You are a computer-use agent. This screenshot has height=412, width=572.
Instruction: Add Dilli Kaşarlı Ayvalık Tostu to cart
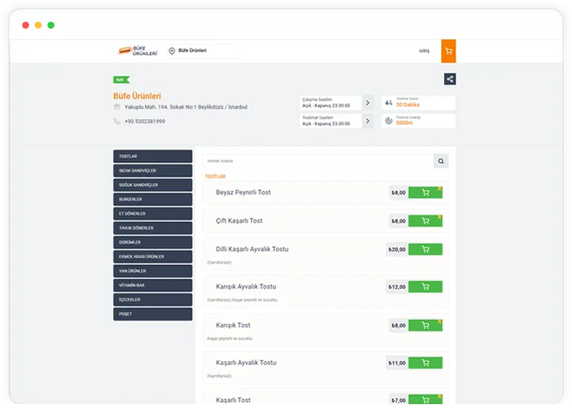point(425,250)
